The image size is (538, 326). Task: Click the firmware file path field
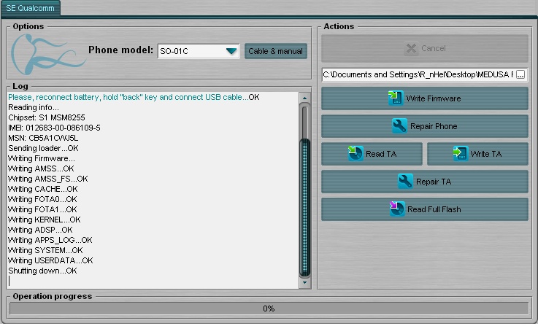[418, 74]
